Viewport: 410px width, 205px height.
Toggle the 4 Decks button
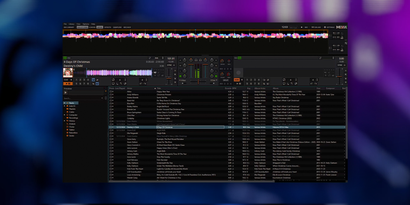point(92,27)
